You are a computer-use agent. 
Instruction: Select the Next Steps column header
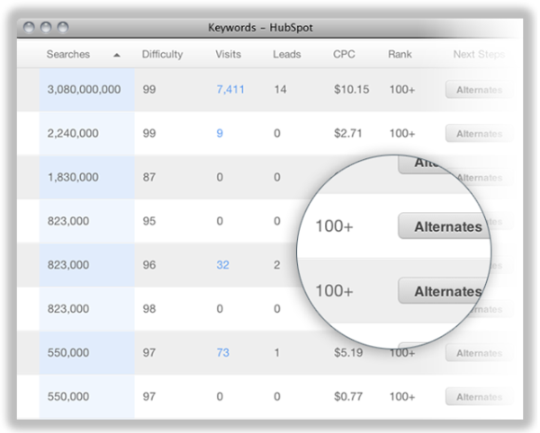pos(479,56)
